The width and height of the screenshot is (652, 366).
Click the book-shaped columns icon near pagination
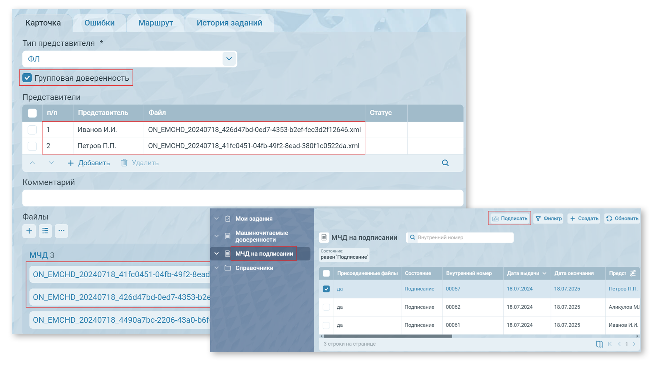[x=599, y=344]
